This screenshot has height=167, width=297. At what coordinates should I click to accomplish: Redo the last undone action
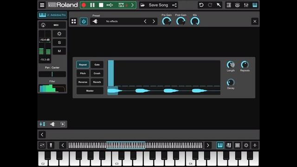pyautogui.click(x=210, y=5)
